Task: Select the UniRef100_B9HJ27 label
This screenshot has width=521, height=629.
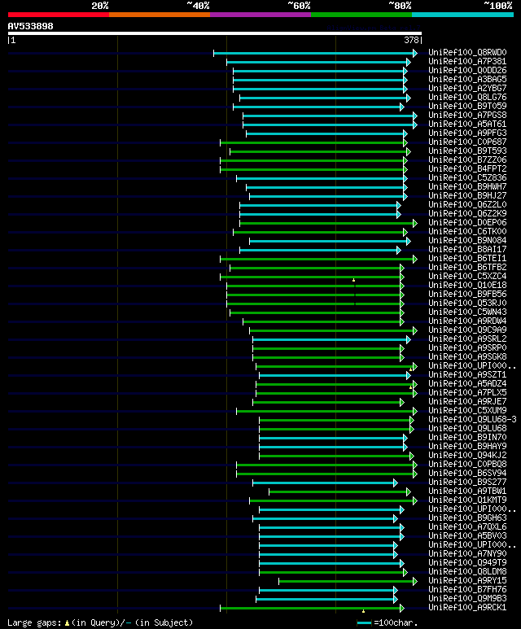Action: pyautogui.click(x=467, y=196)
